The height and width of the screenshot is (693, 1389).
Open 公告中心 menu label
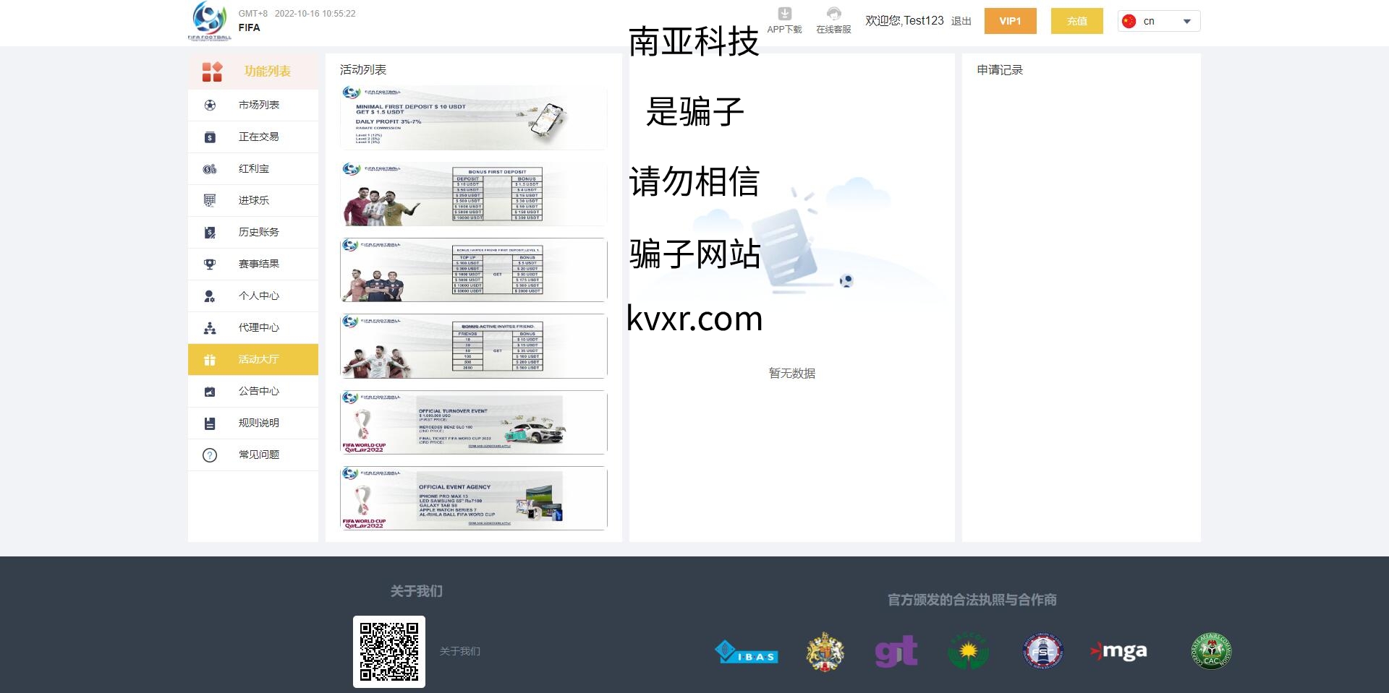pyautogui.click(x=259, y=391)
